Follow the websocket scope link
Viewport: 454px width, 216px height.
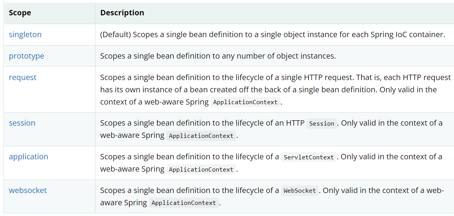pos(28,190)
